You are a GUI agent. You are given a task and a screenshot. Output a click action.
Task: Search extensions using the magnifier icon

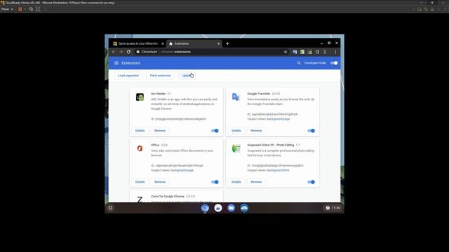click(299, 63)
